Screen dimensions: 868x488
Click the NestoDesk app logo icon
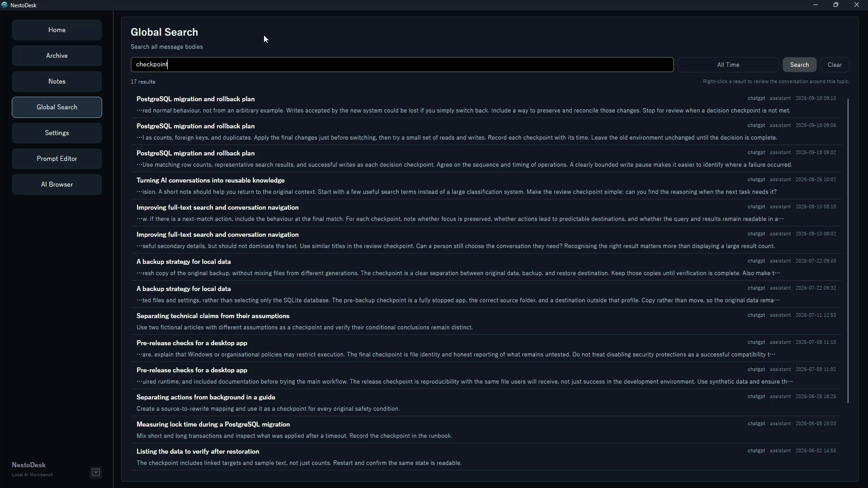coord(5,5)
